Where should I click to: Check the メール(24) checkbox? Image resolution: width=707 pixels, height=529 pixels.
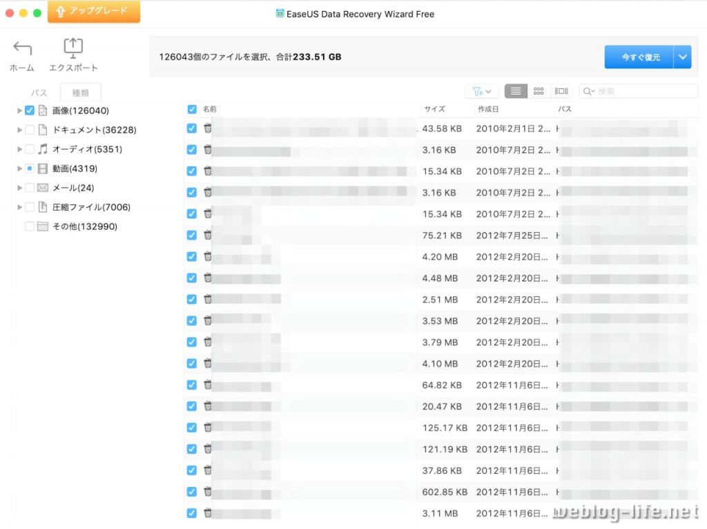30,188
